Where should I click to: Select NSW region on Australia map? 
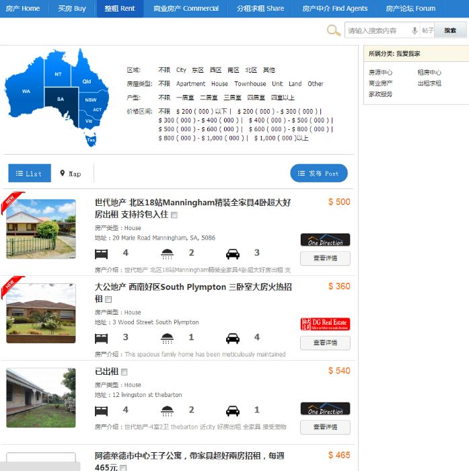91,100
